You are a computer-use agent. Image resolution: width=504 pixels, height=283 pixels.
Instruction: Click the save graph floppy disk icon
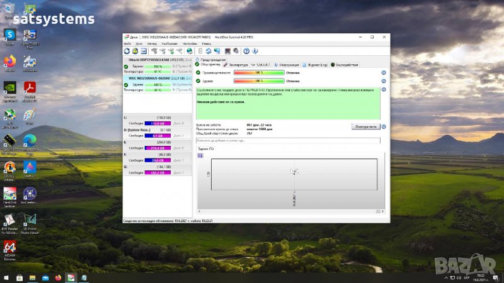(200, 155)
